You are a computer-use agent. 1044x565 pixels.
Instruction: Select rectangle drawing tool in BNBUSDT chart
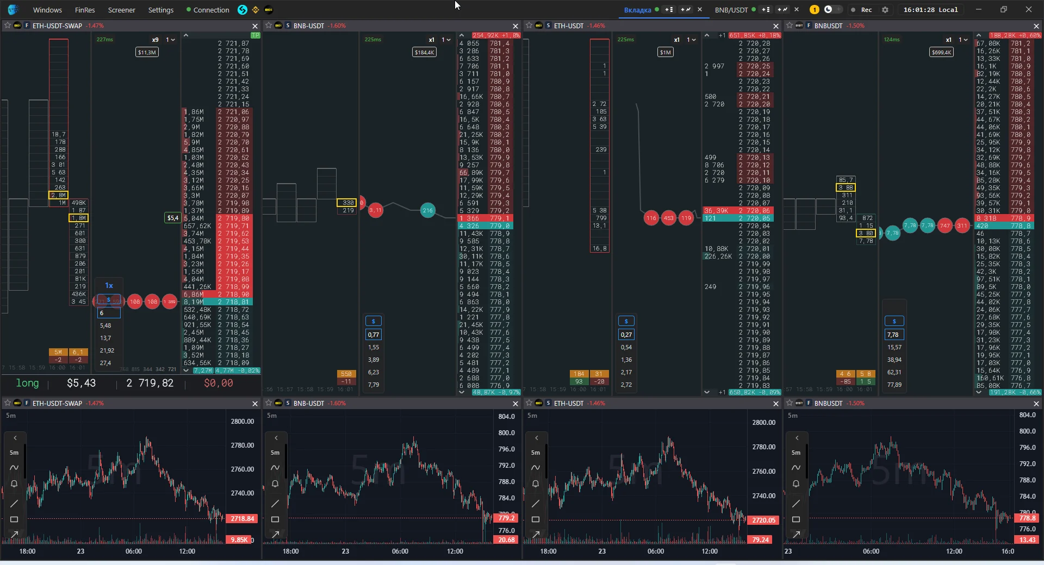[x=796, y=519]
